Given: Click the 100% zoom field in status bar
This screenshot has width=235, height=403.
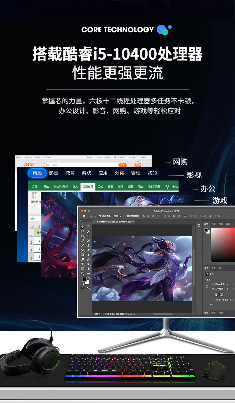Looking at the screenshot, I should tap(97, 314).
